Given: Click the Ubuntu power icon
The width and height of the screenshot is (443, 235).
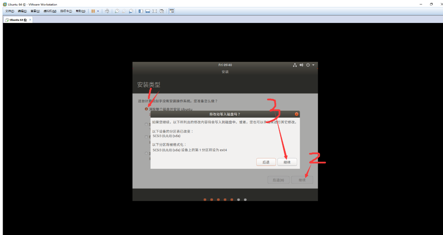Looking at the screenshot, I should tap(308, 65).
